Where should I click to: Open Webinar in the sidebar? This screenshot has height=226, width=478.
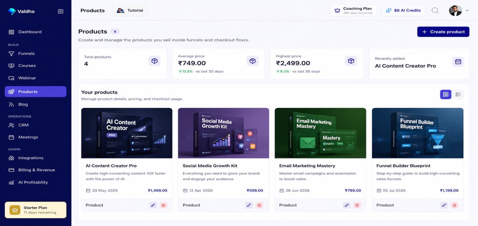pyautogui.click(x=35, y=78)
